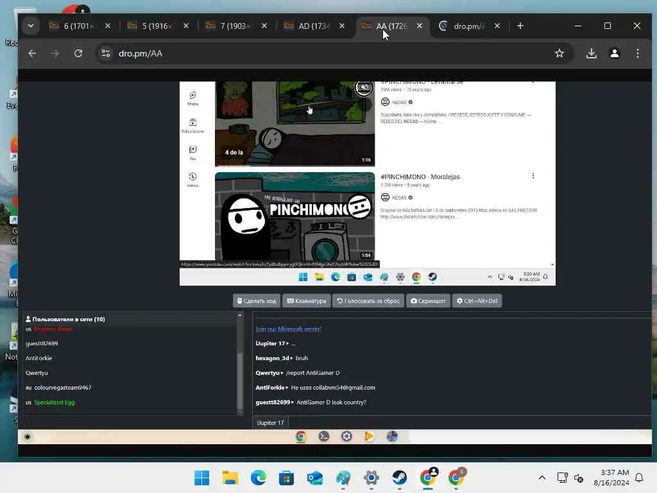Send Ctrl+Alt+Del to the VM
The image size is (657, 493).
[477, 300]
